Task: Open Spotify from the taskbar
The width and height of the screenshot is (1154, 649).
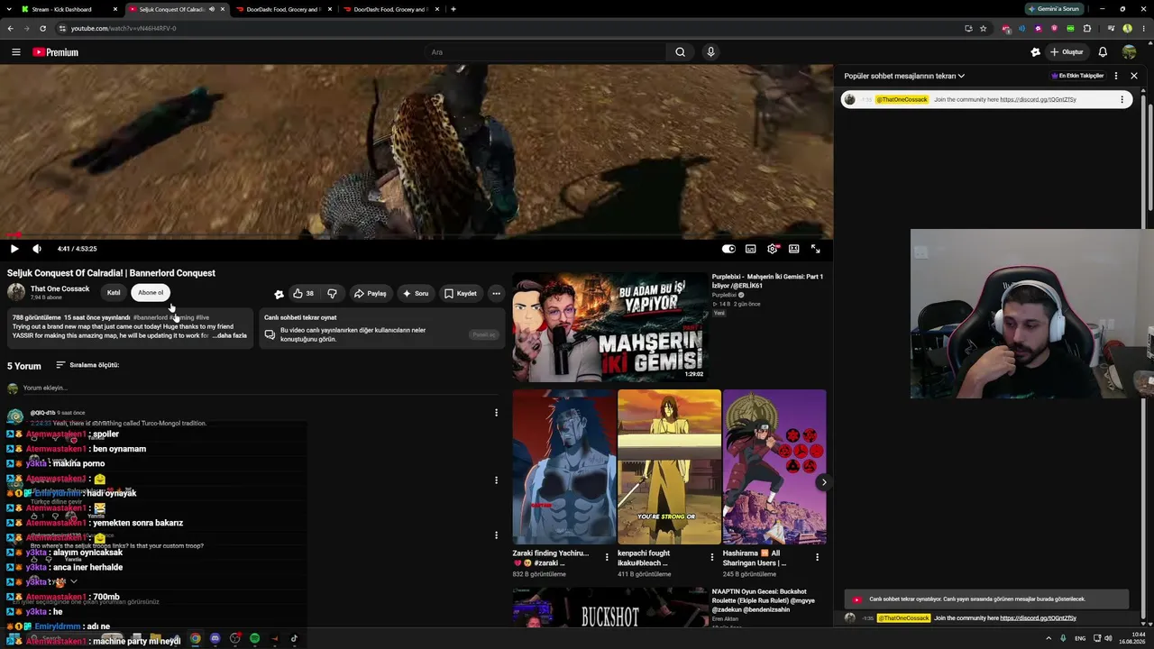Action: pos(254,639)
